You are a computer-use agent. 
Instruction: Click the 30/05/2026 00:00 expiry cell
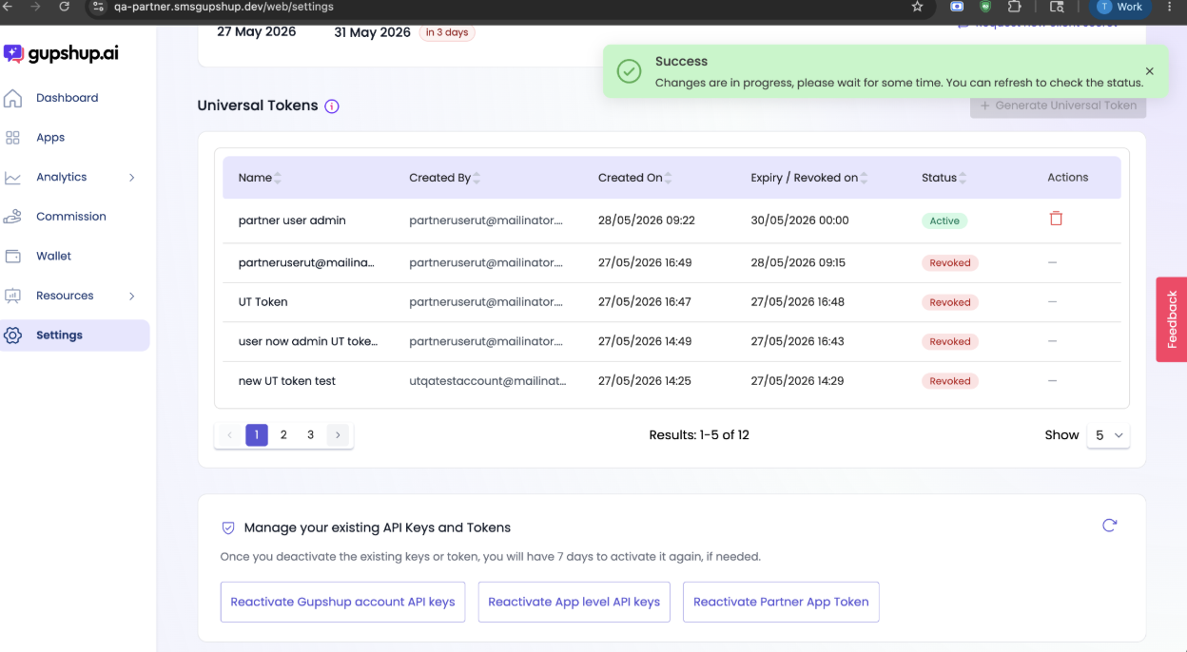pyautogui.click(x=799, y=221)
